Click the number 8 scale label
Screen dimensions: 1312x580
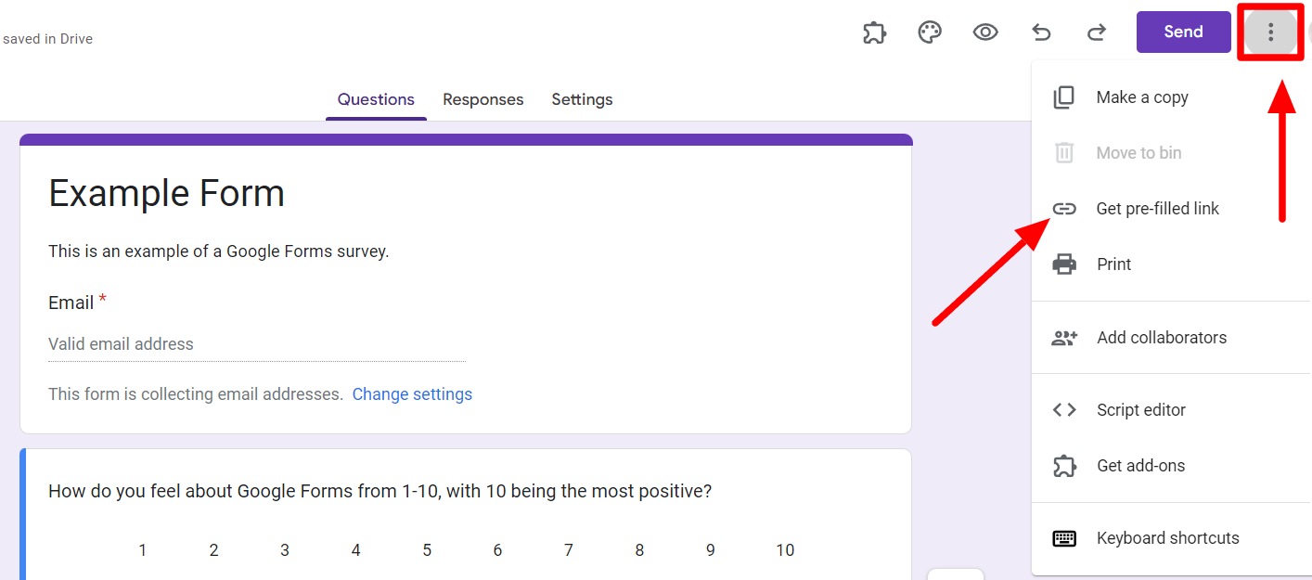[639, 550]
